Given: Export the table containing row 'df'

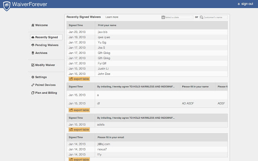Looking at the screenshot, I should (79, 110).
